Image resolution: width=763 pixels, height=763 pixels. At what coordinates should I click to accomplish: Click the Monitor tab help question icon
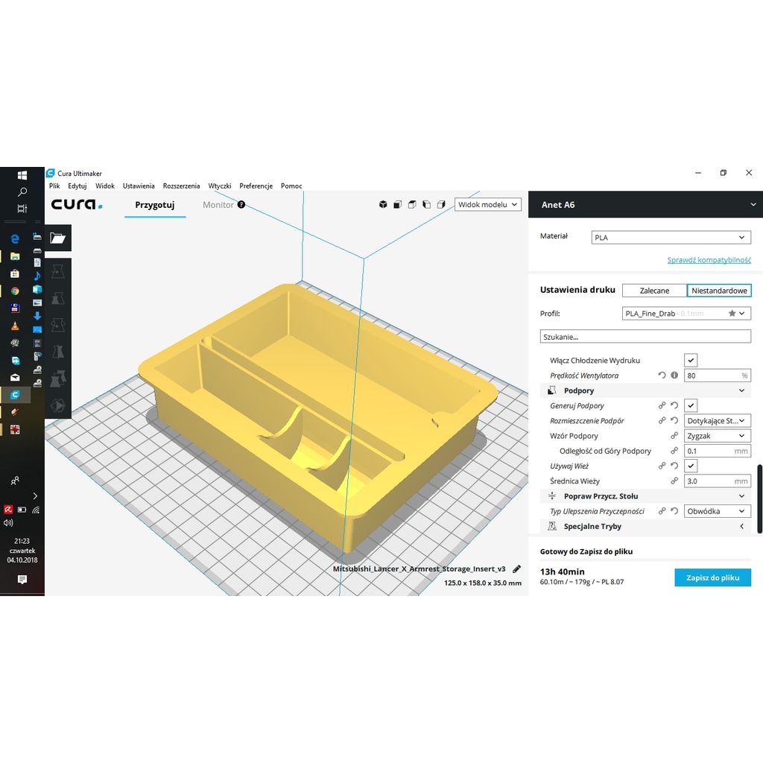(241, 204)
